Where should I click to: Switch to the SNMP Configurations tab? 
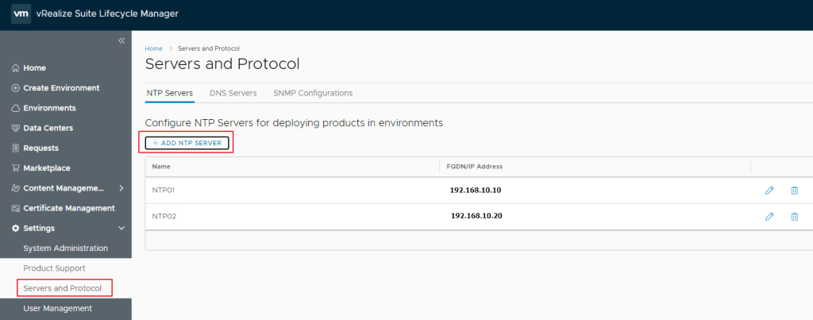click(x=313, y=93)
